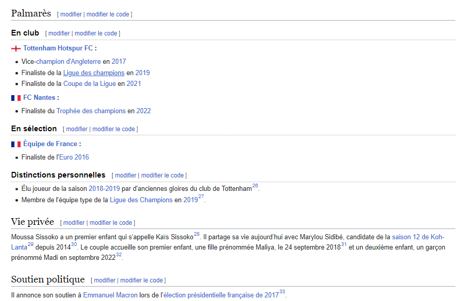Open the Équipe de France link

[50, 144]
